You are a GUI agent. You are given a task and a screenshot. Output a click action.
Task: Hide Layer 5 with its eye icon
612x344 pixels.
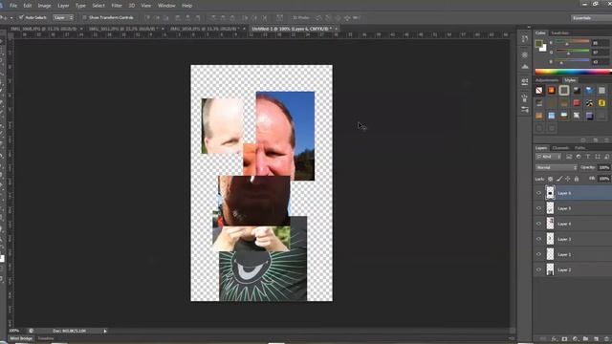pyautogui.click(x=539, y=208)
